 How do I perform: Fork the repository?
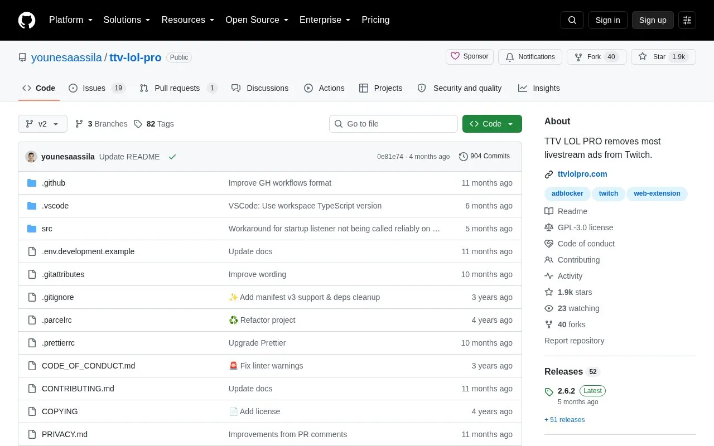(596, 57)
